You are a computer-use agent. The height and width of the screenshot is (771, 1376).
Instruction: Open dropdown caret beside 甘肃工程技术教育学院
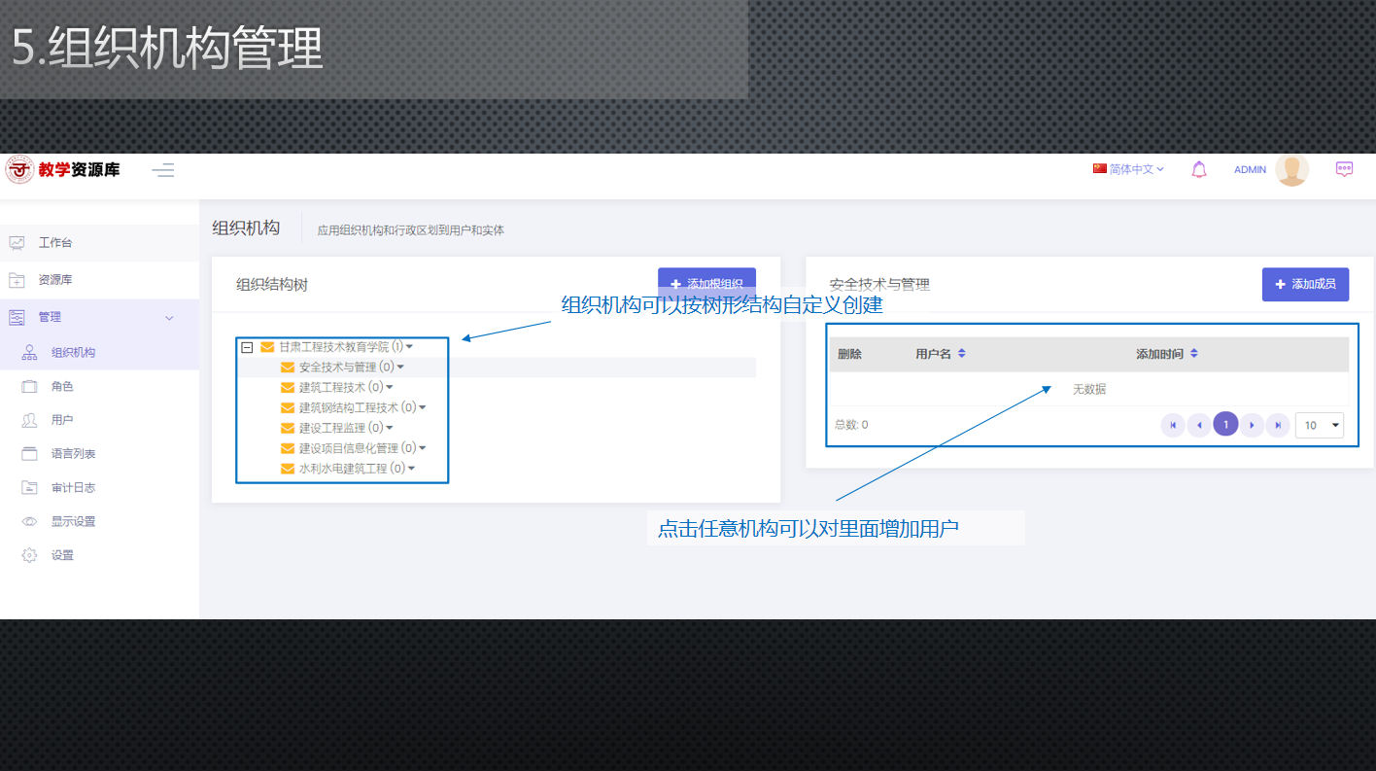pyautogui.click(x=410, y=346)
